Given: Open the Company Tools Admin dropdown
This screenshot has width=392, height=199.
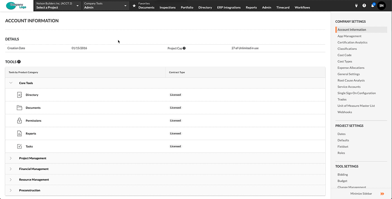Looking at the screenshot, I should [105, 6].
